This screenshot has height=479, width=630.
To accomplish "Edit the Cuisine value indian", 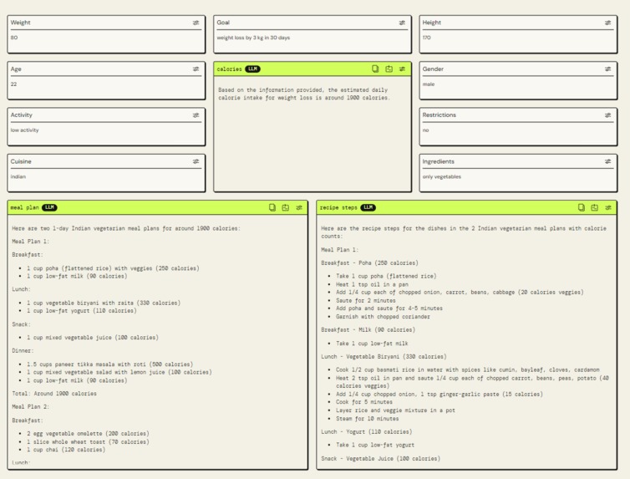I will coord(18,177).
